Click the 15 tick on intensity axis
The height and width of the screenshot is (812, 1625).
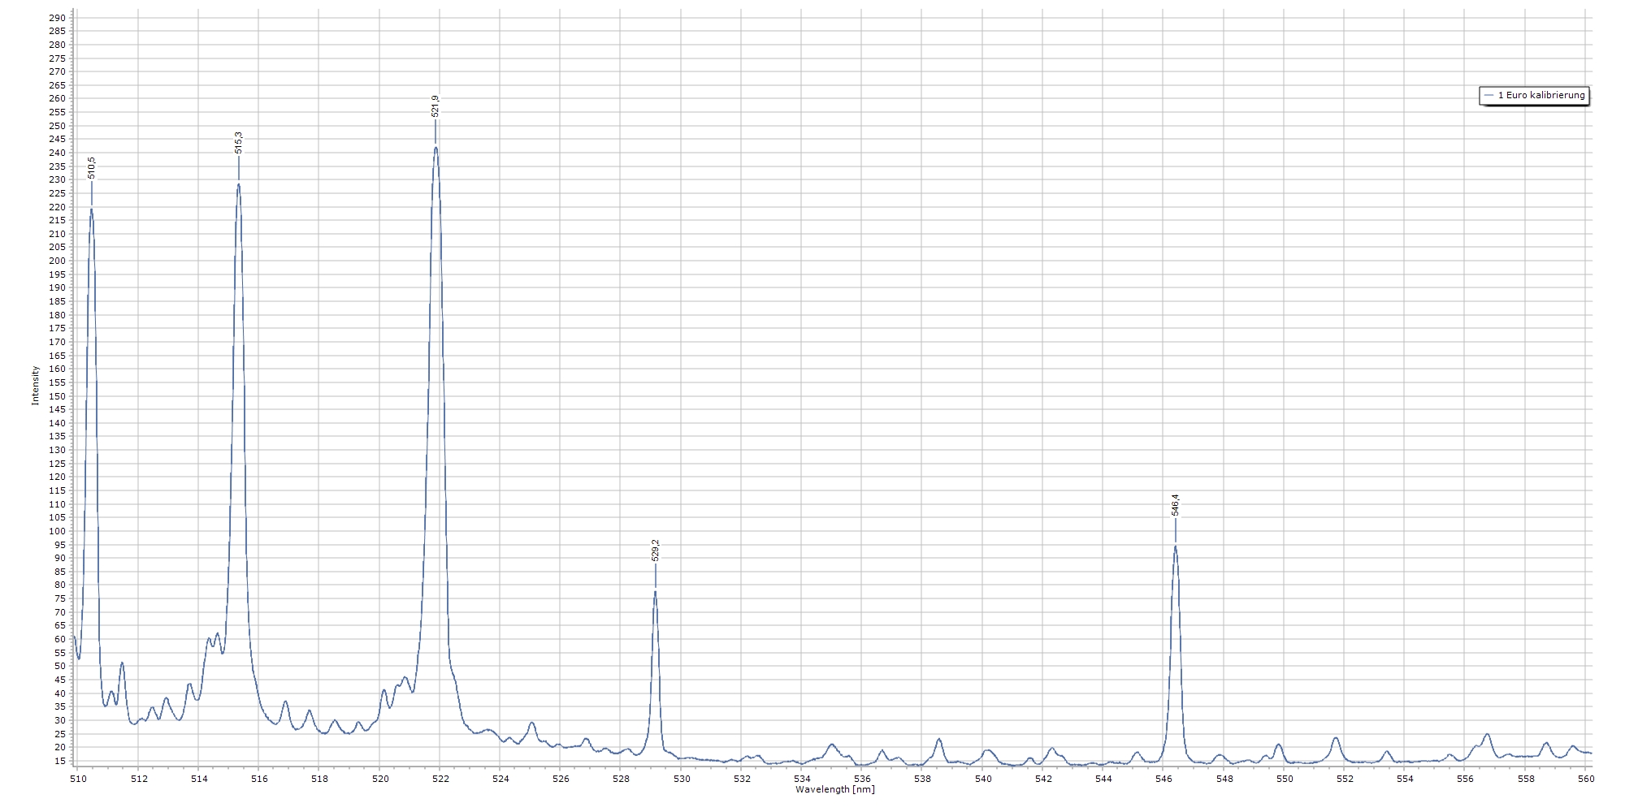pos(60,761)
